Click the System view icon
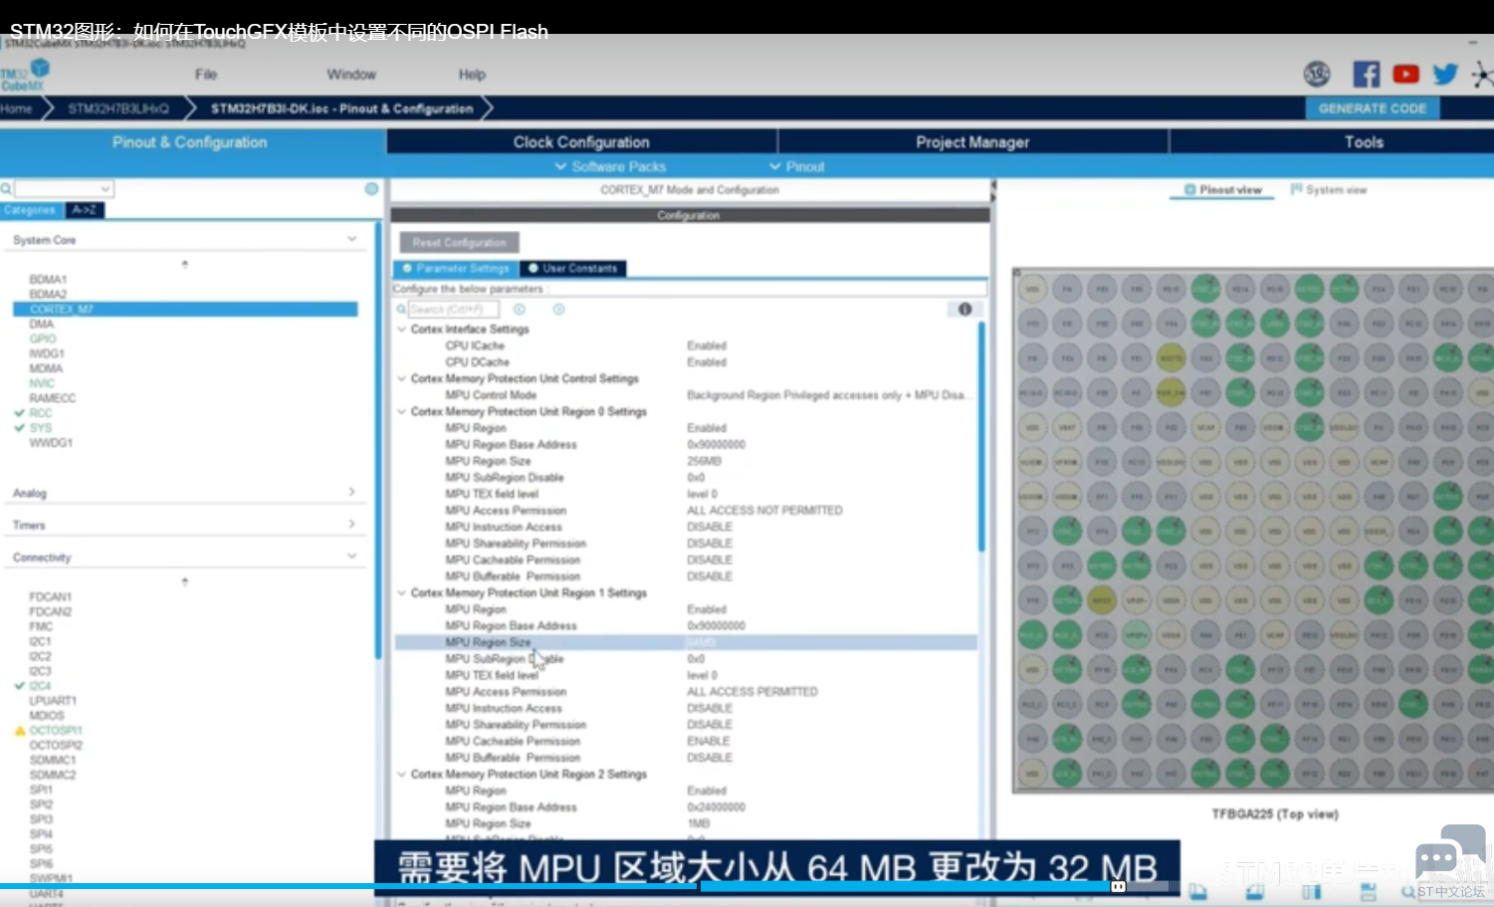This screenshot has width=1494, height=907. (x=1296, y=189)
